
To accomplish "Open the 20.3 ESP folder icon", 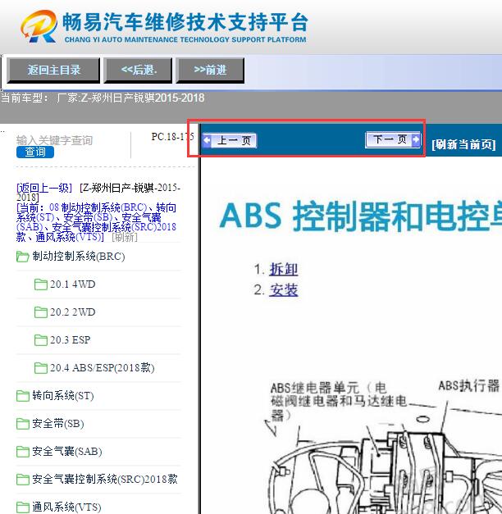I will tap(41, 340).
